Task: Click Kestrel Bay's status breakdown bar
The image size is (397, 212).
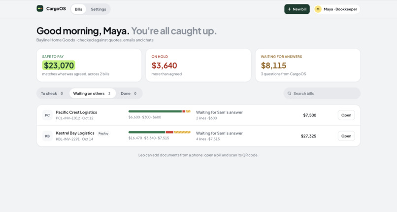Action: [x=160, y=132]
